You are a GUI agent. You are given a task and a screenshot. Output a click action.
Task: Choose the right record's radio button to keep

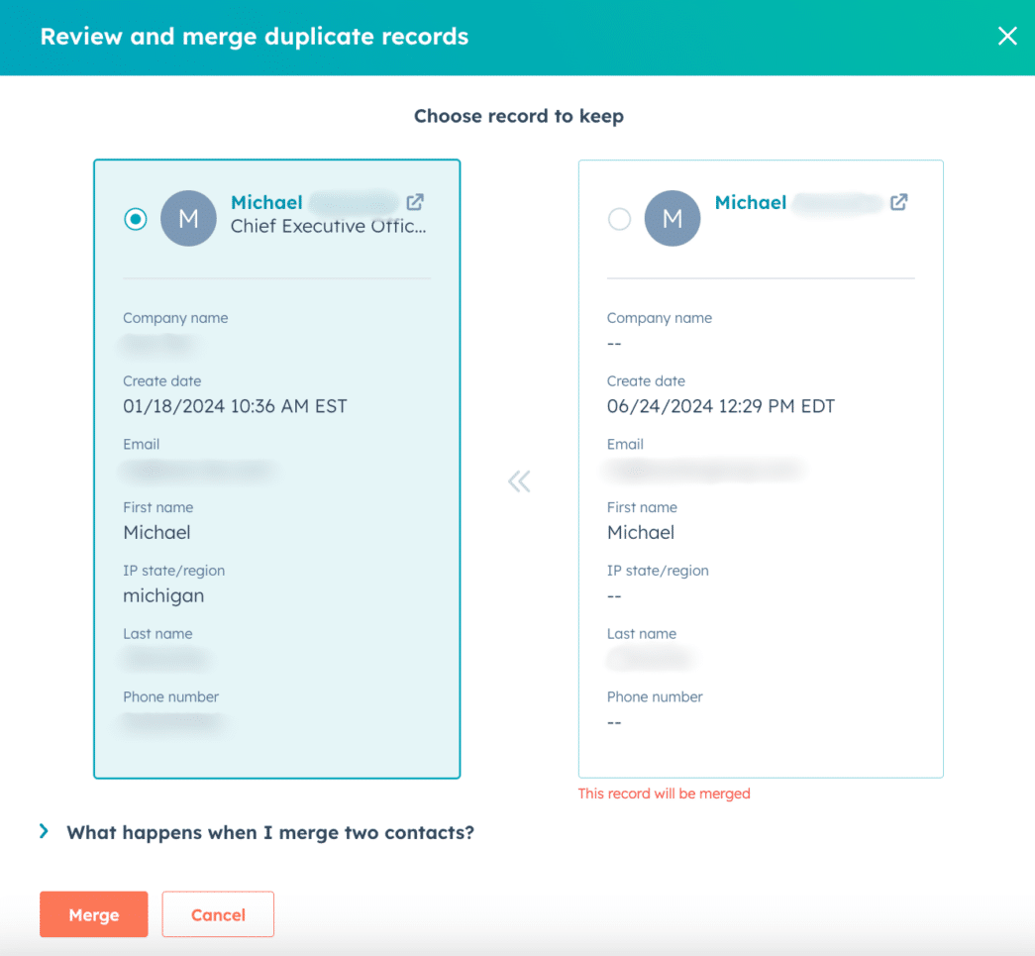619,219
